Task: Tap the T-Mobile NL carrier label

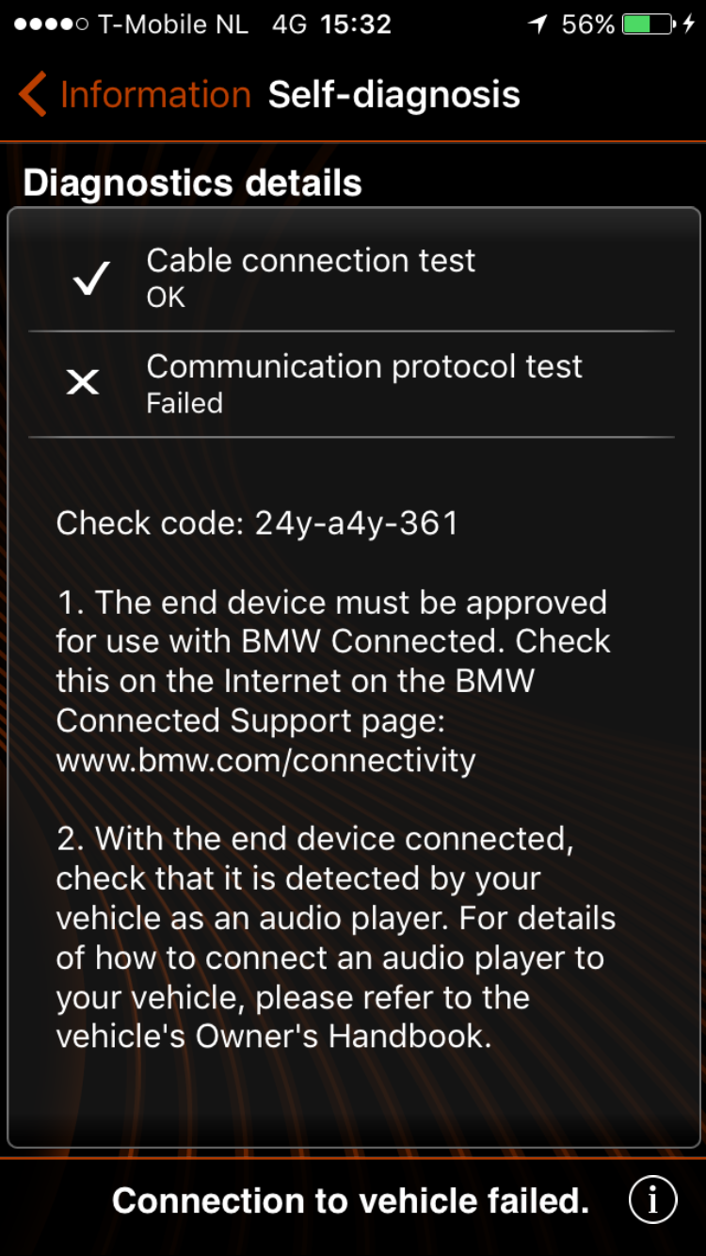Action: point(173,24)
